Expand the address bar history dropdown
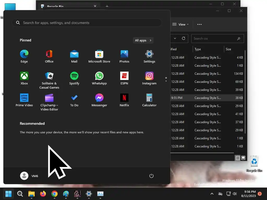The image size is (267, 200). pyautogui.click(x=175, y=39)
